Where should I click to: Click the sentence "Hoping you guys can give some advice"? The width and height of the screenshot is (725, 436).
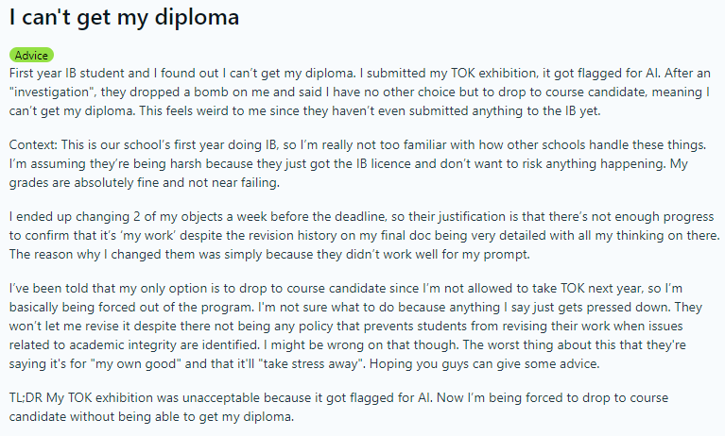[x=484, y=364]
